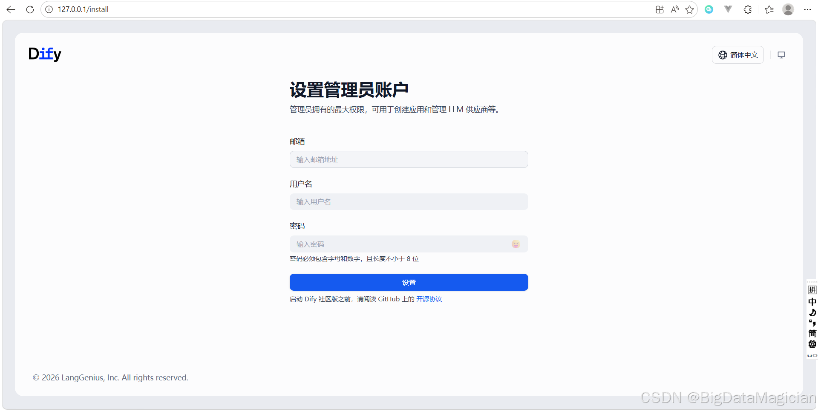The height and width of the screenshot is (411, 818).
Task: Switch IME 中 Chinese/English mode
Action: 812,302
